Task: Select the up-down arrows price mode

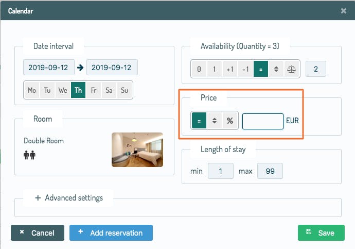Action: 214,121
